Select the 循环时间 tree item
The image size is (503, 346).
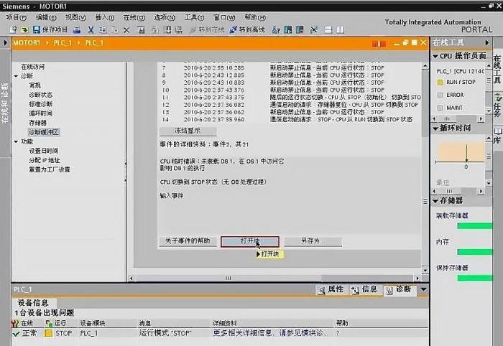(40, 113)
